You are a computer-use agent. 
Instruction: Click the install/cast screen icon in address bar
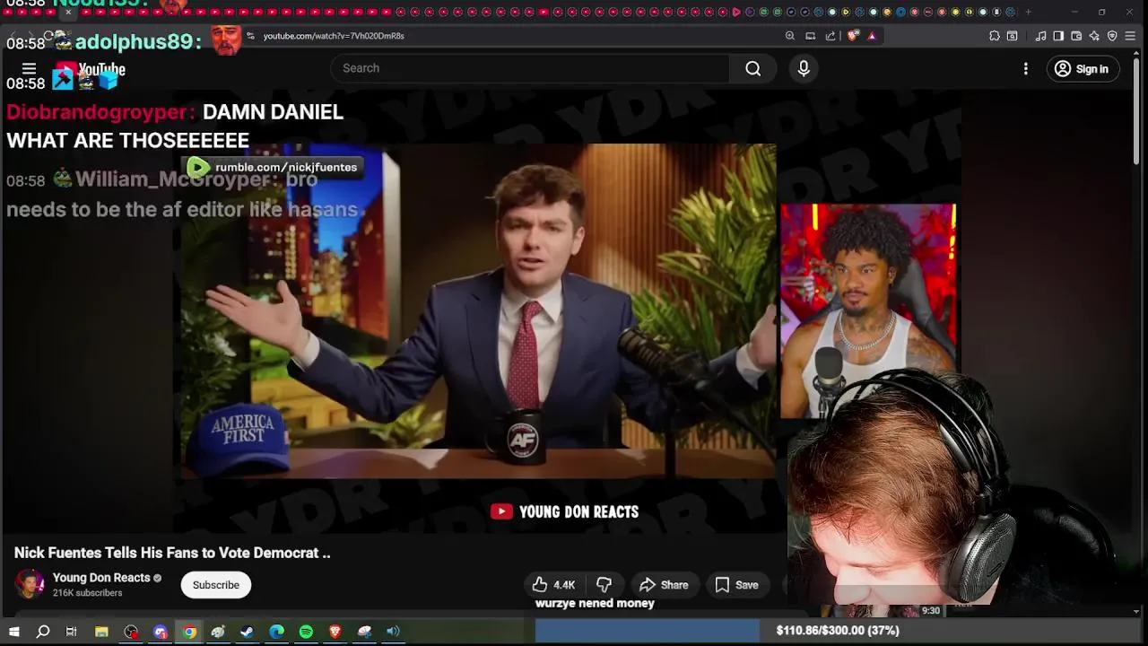pyautogui.click(x=811, y=36)
